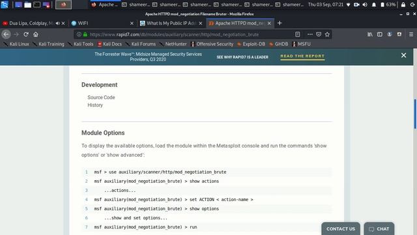Click the clock Thu 03 Sep, 07:21
The image size is (417, 235).
[x=326, y=5]
